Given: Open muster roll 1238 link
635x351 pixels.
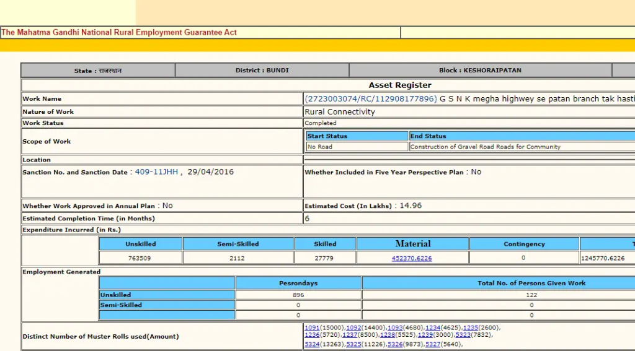Looking at the screenshot, I should (x=388, y=335).
